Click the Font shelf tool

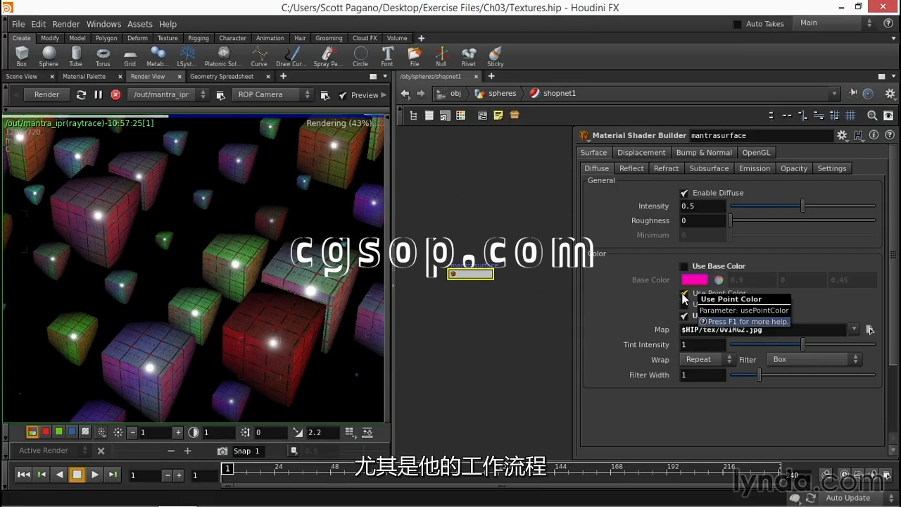coord(387,56)
